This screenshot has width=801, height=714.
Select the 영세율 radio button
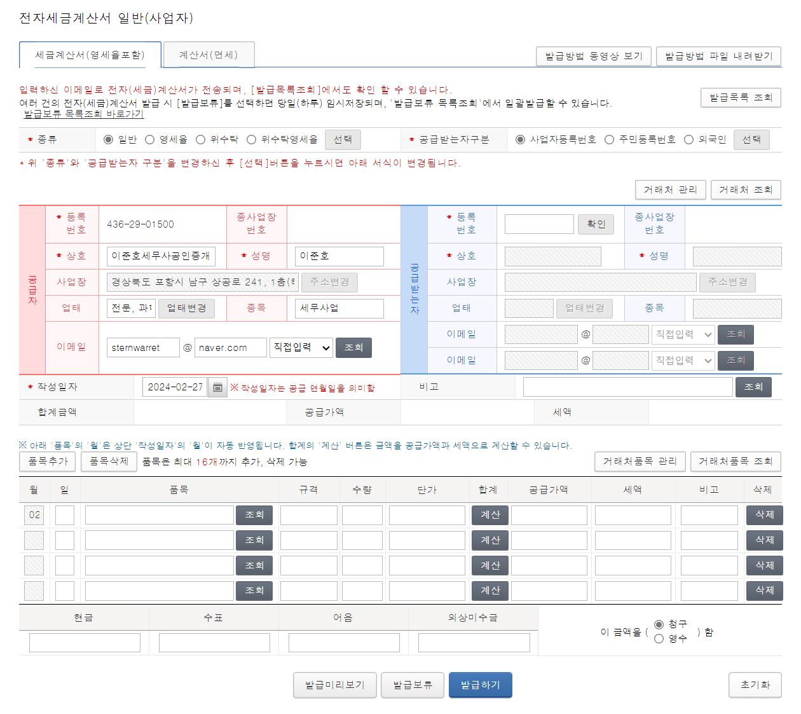coord(150,139)
